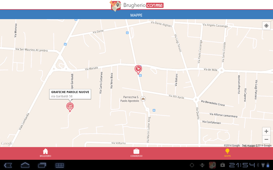Viewport: 273px width, 170px height.
Task: Open the Brugherio home tab
Action: coord(45,153)
